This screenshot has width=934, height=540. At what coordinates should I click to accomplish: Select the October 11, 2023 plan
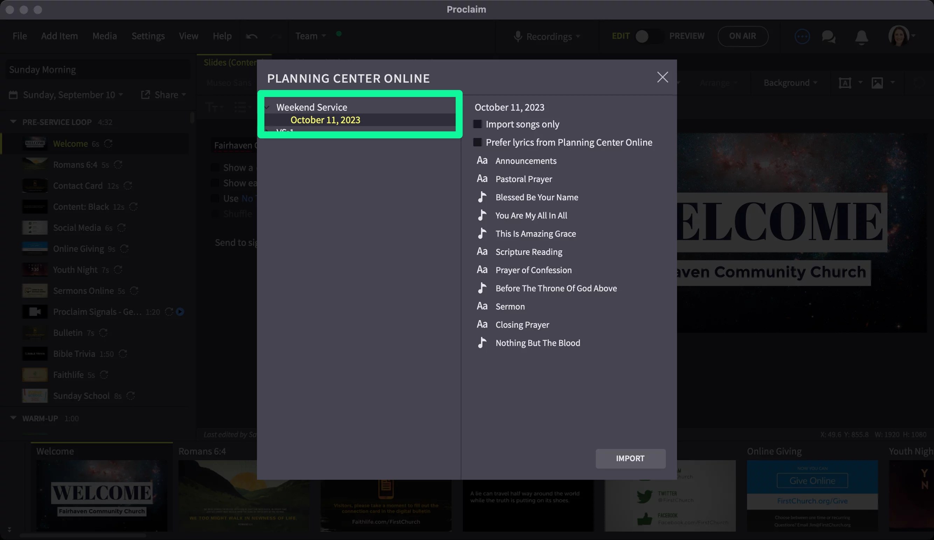coord(325,120)
